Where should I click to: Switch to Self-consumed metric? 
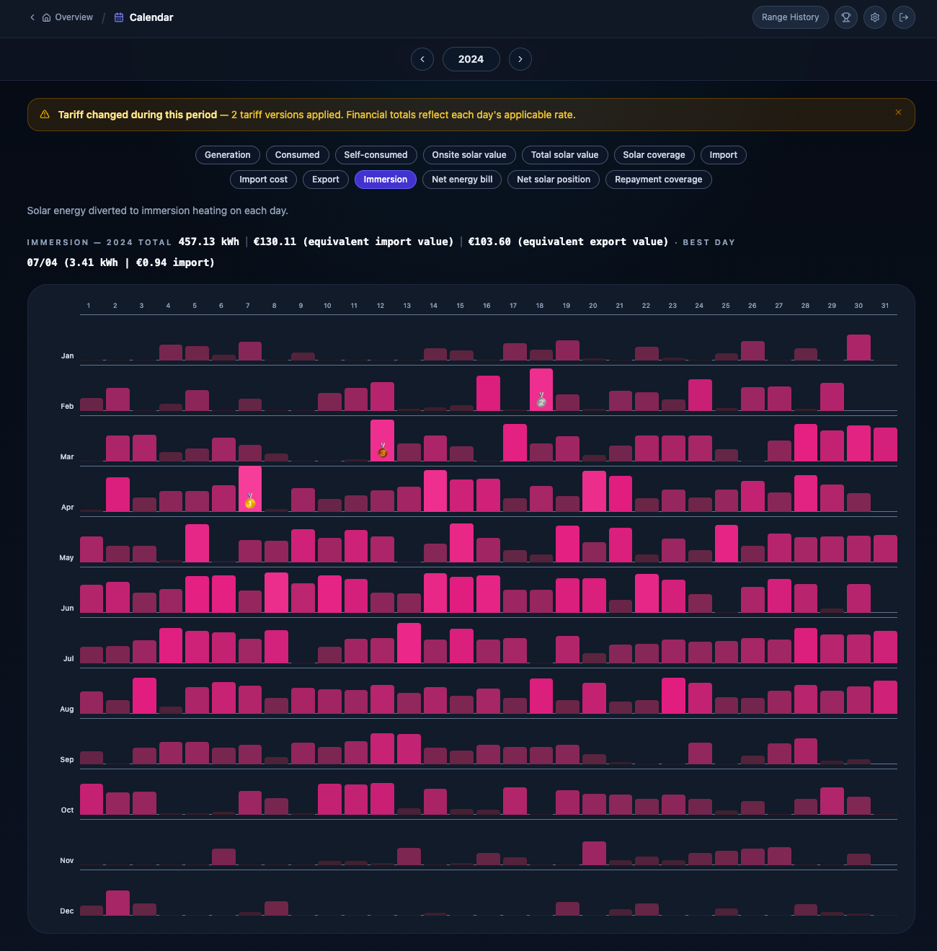click(376, 155)
